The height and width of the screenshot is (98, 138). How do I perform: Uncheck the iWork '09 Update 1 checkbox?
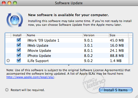point(19,40)
